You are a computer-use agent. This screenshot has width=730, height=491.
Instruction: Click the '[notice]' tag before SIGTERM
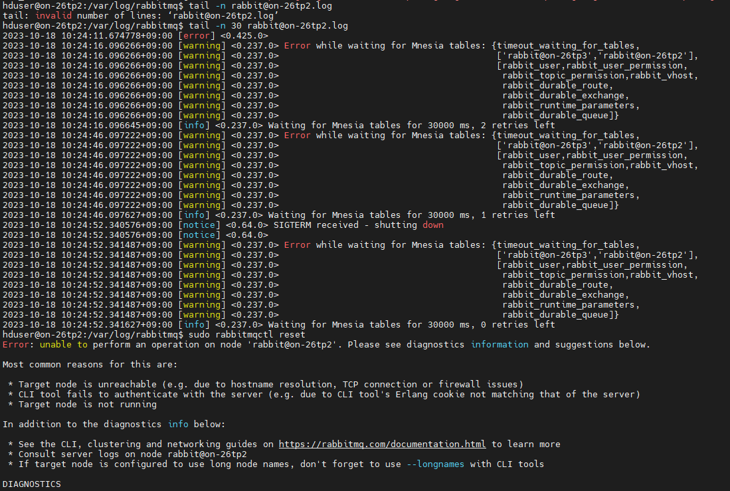199,225
